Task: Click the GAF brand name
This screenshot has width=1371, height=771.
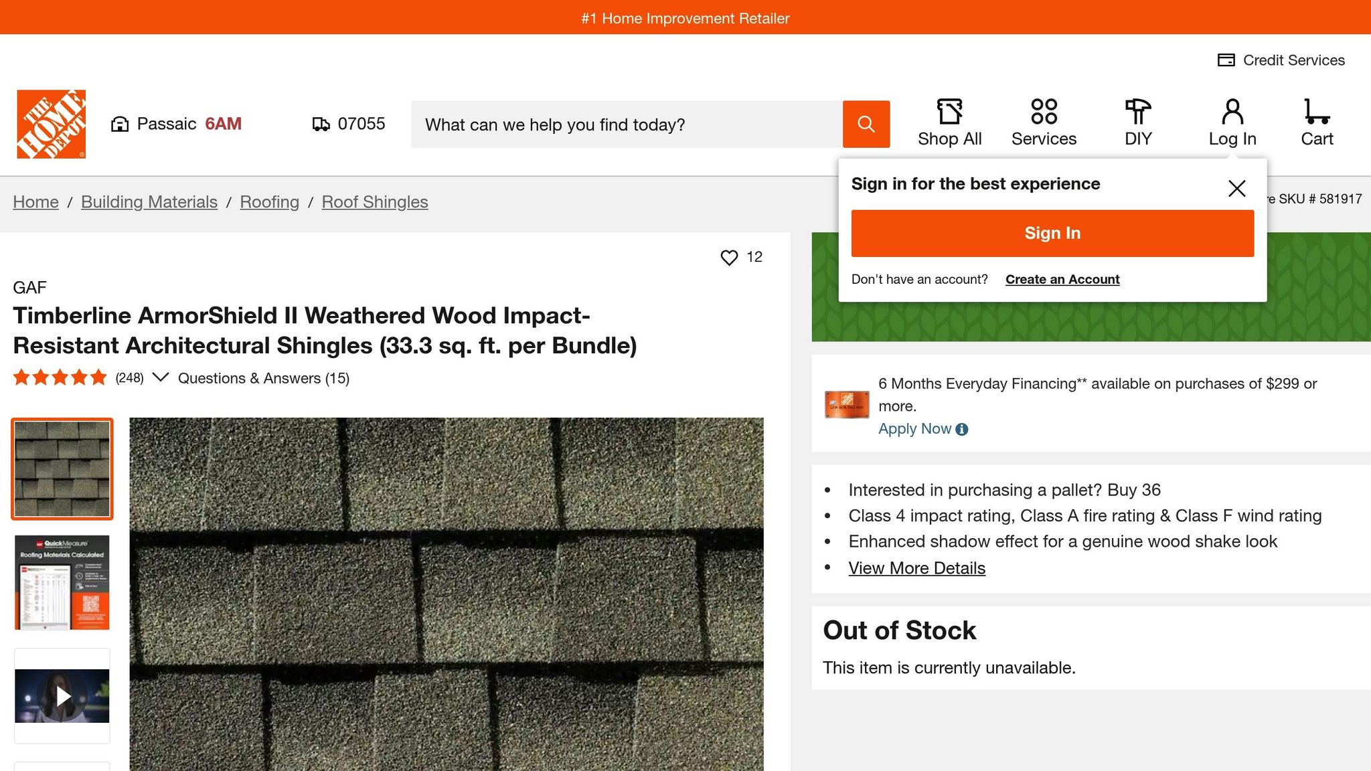Action: pyautogui.click(x=29, y=288)
